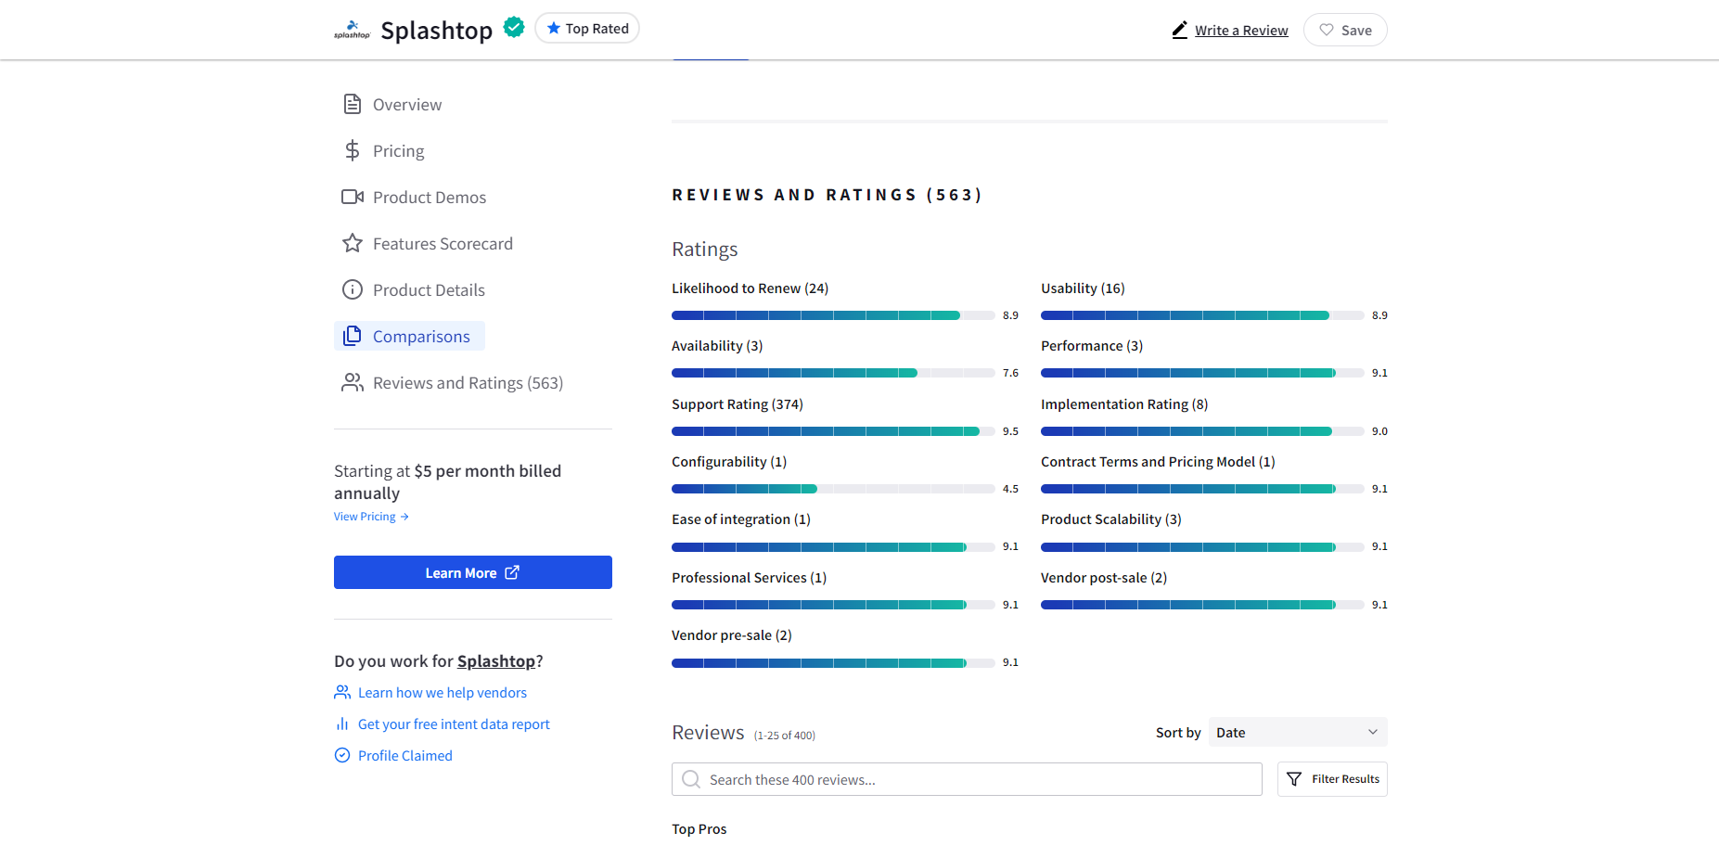Click the Reviews and Ratings people icon

353,382
